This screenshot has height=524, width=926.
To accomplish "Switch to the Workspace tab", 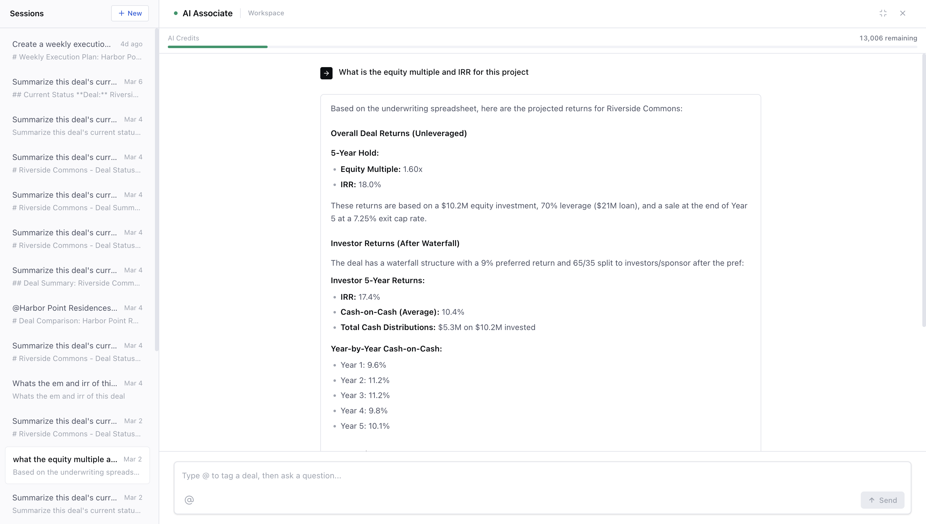I will [266, 13].
